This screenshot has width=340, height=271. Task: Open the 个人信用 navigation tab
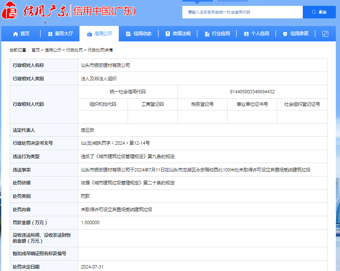256,33
